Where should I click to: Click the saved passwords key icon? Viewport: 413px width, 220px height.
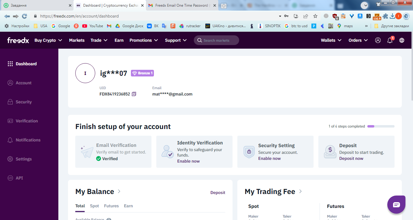pyautogui.click(x=286, y=16)
